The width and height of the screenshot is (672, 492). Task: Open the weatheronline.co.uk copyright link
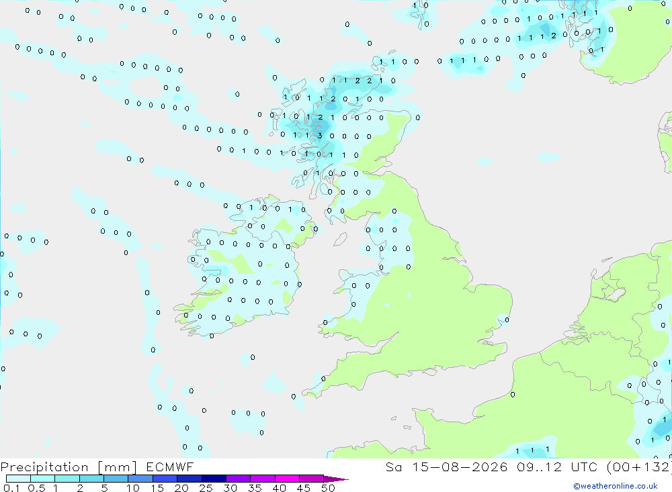coord(615,486)
